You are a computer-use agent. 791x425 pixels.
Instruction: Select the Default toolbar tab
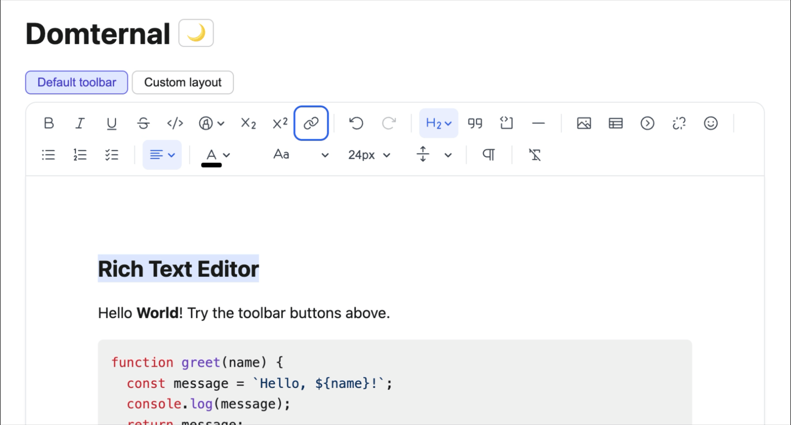pos(76,82)
